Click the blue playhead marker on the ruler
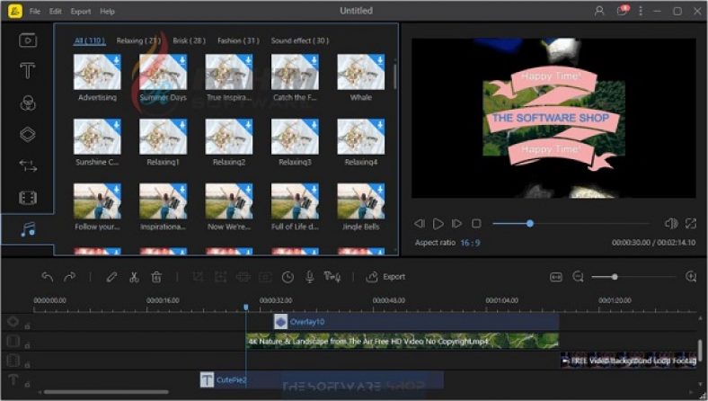 (x=246, y=307)
